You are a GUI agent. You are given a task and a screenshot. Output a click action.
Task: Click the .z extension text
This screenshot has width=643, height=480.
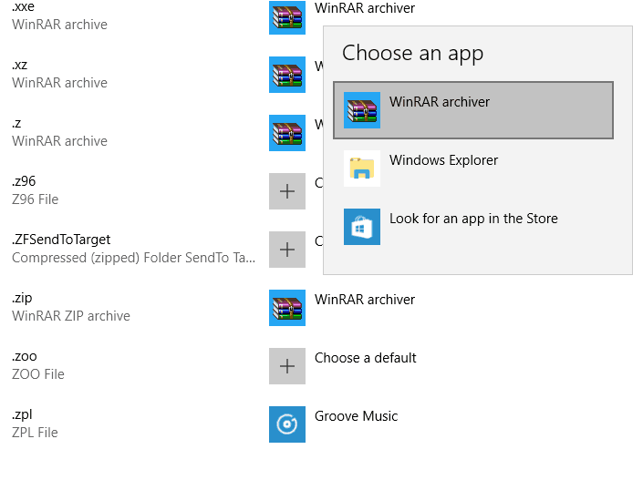[x=16, y=123]
